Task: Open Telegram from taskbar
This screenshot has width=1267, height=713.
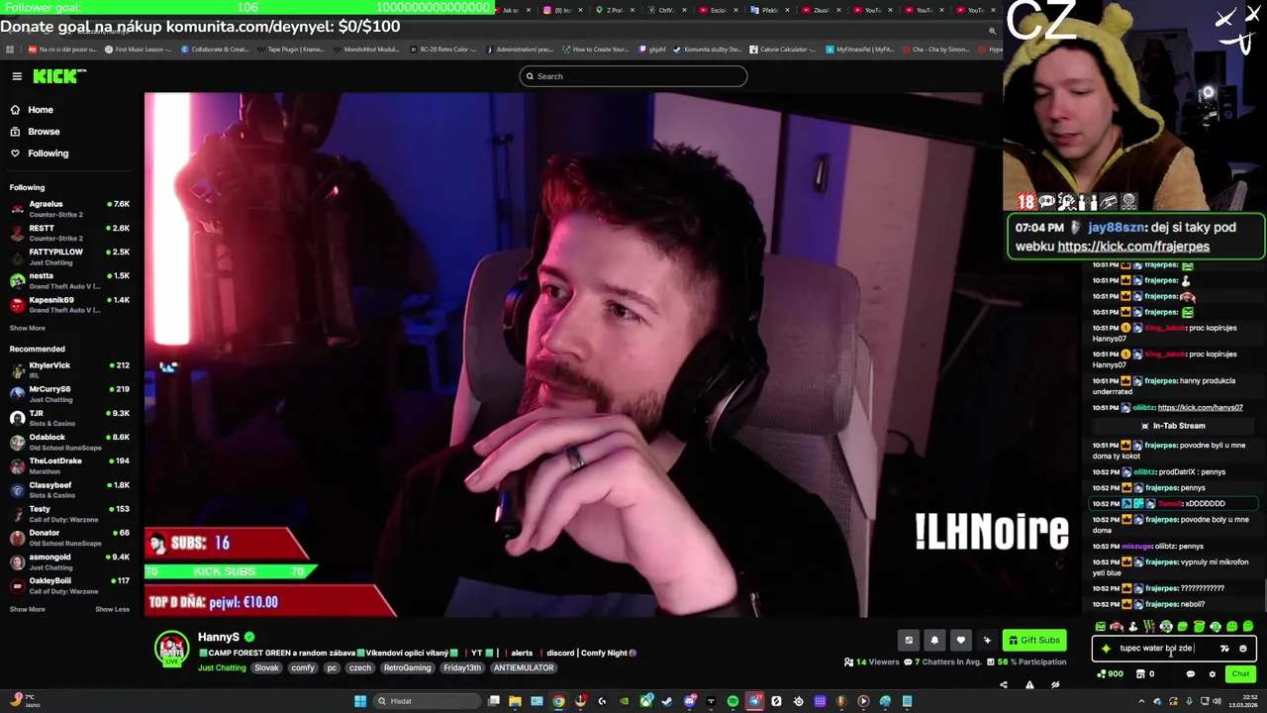Action: (x=754, y=701)
